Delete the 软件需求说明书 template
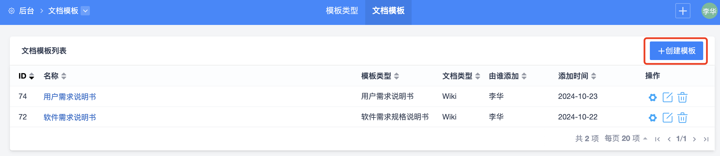 click(x=682, y=118)
